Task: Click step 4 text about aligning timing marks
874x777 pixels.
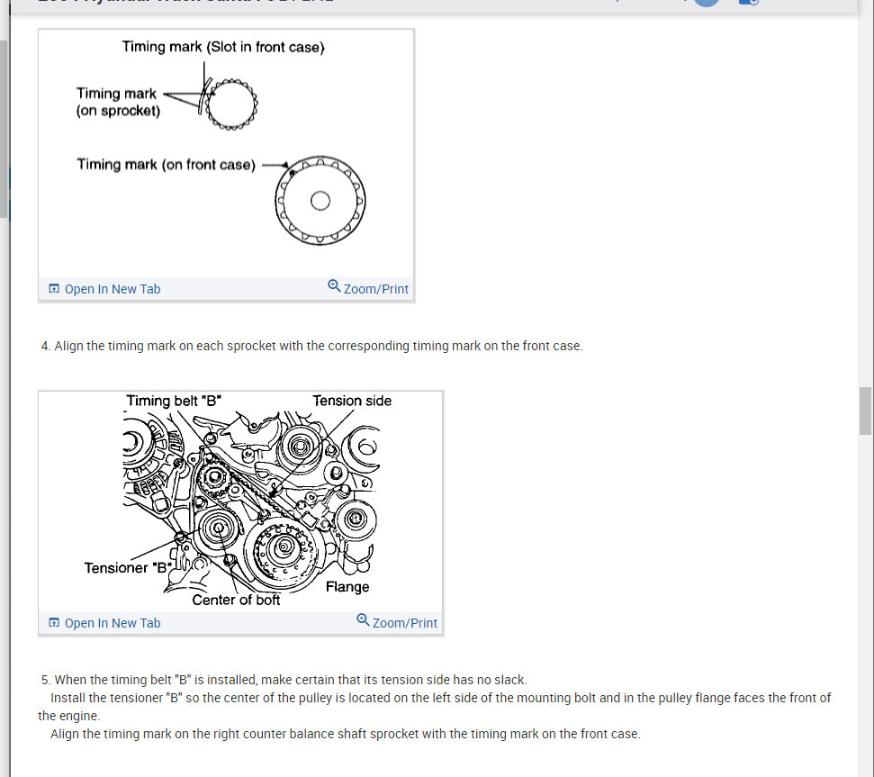Action: (311, 346)
